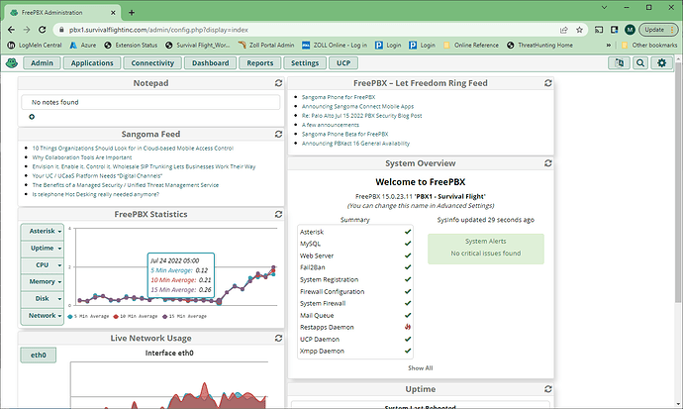Toggle 10 Min Average legend series
Viewport: 683px width, 409px height.
click(x=135, y=316)
